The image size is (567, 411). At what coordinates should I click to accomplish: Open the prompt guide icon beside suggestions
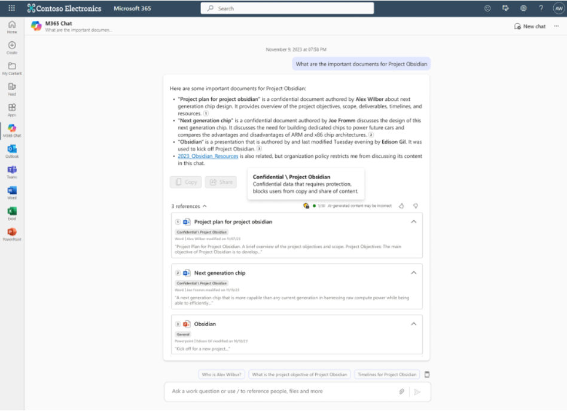tap(427, 375)
